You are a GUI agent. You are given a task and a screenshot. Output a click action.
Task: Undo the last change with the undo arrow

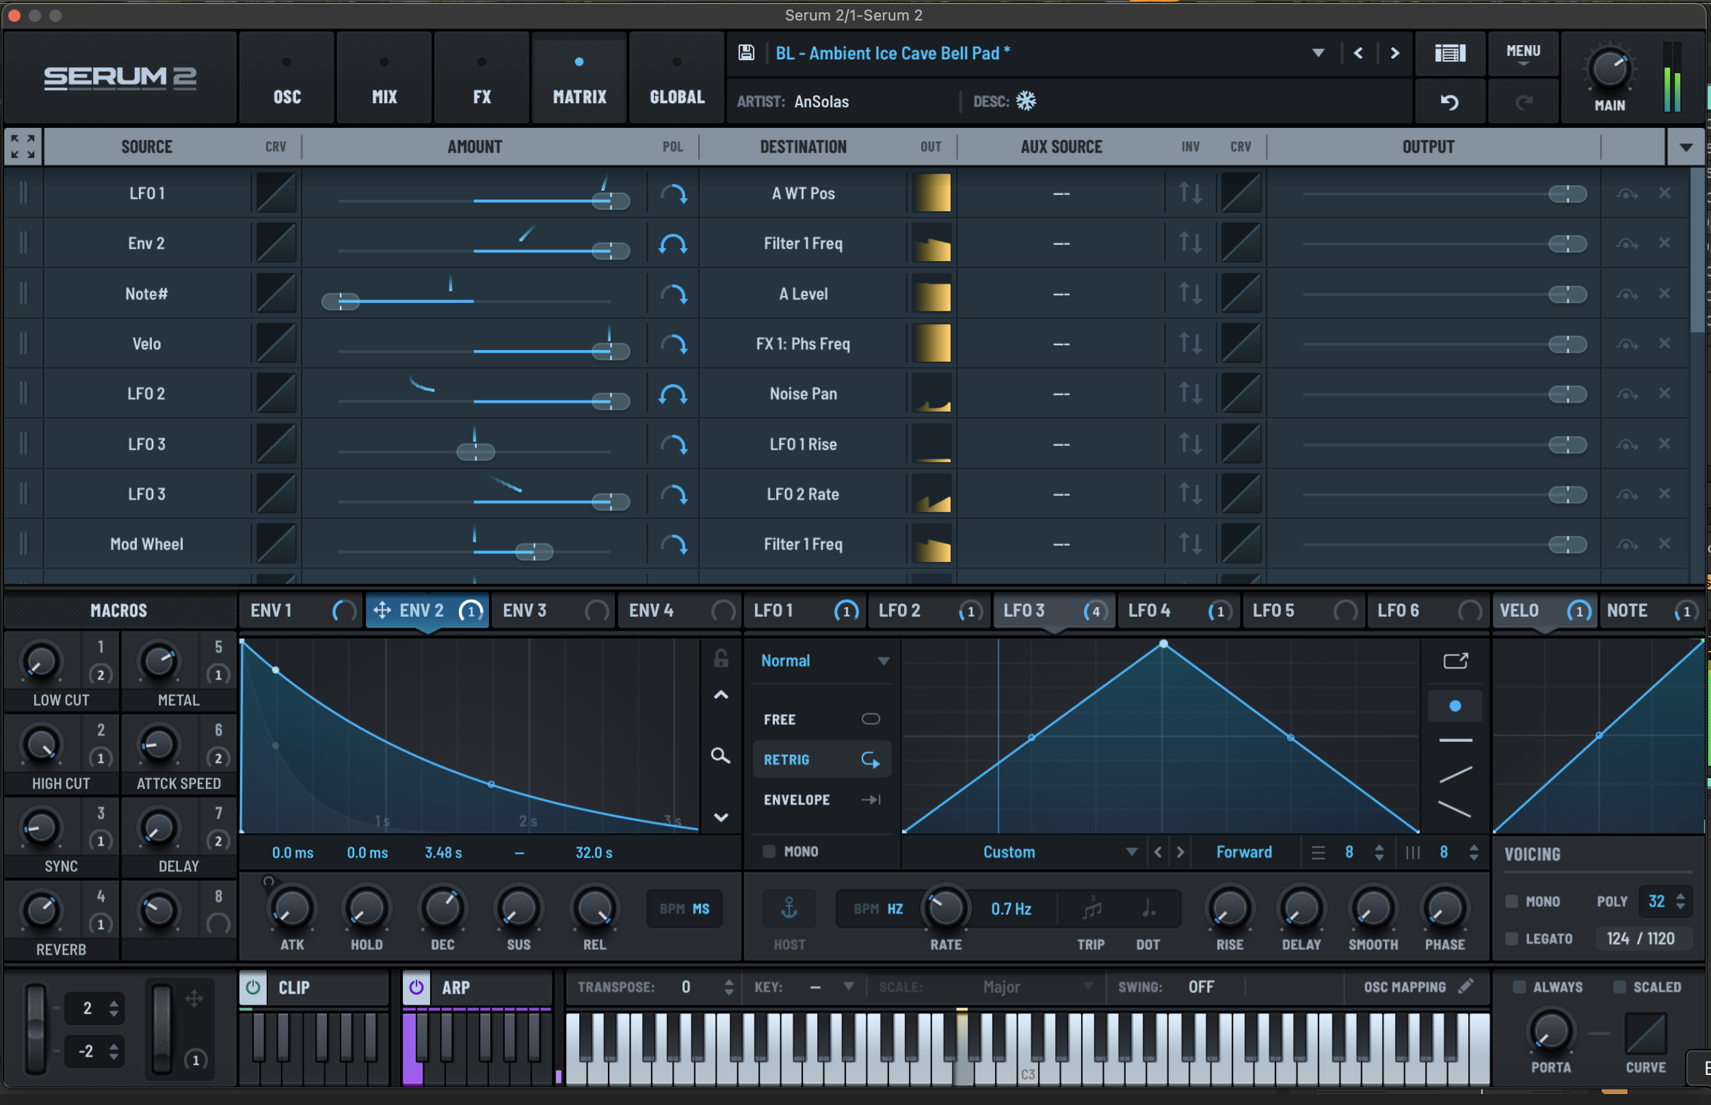pos(1449,102)
